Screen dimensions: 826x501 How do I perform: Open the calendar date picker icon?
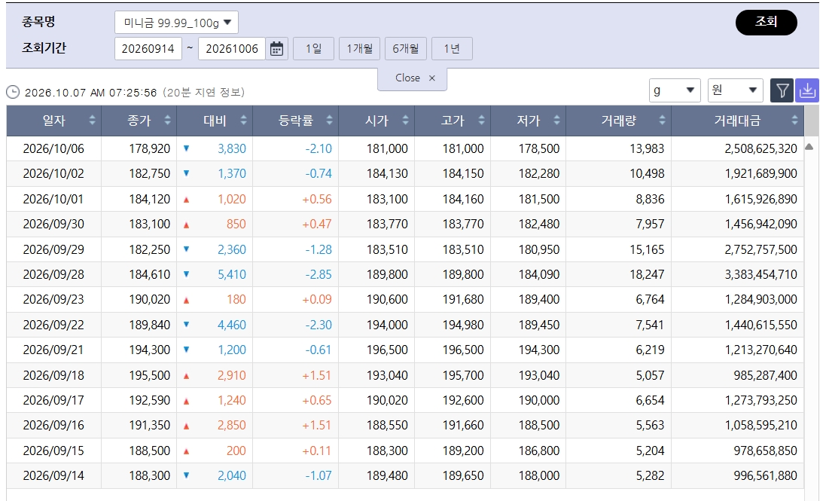click(276, 49)
